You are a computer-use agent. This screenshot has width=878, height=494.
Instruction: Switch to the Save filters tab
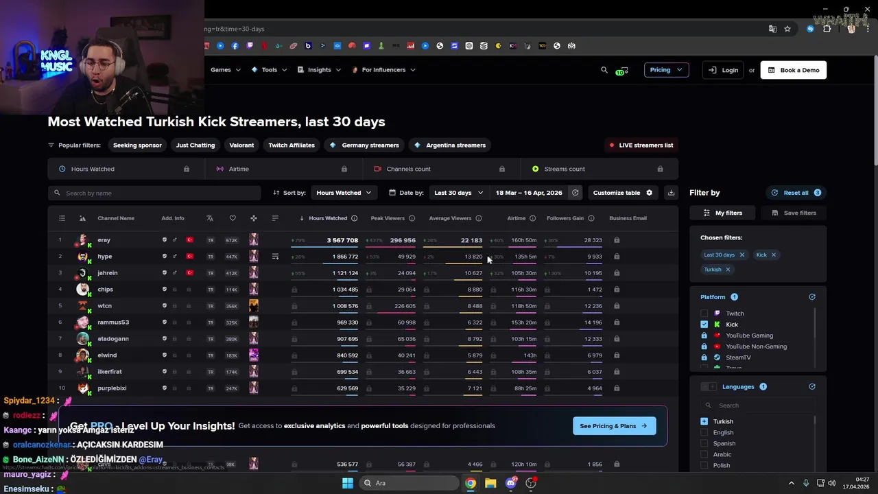[x=793, y=213]
